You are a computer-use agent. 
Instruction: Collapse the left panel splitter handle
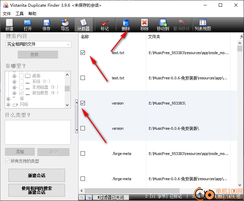pos(77,116)
